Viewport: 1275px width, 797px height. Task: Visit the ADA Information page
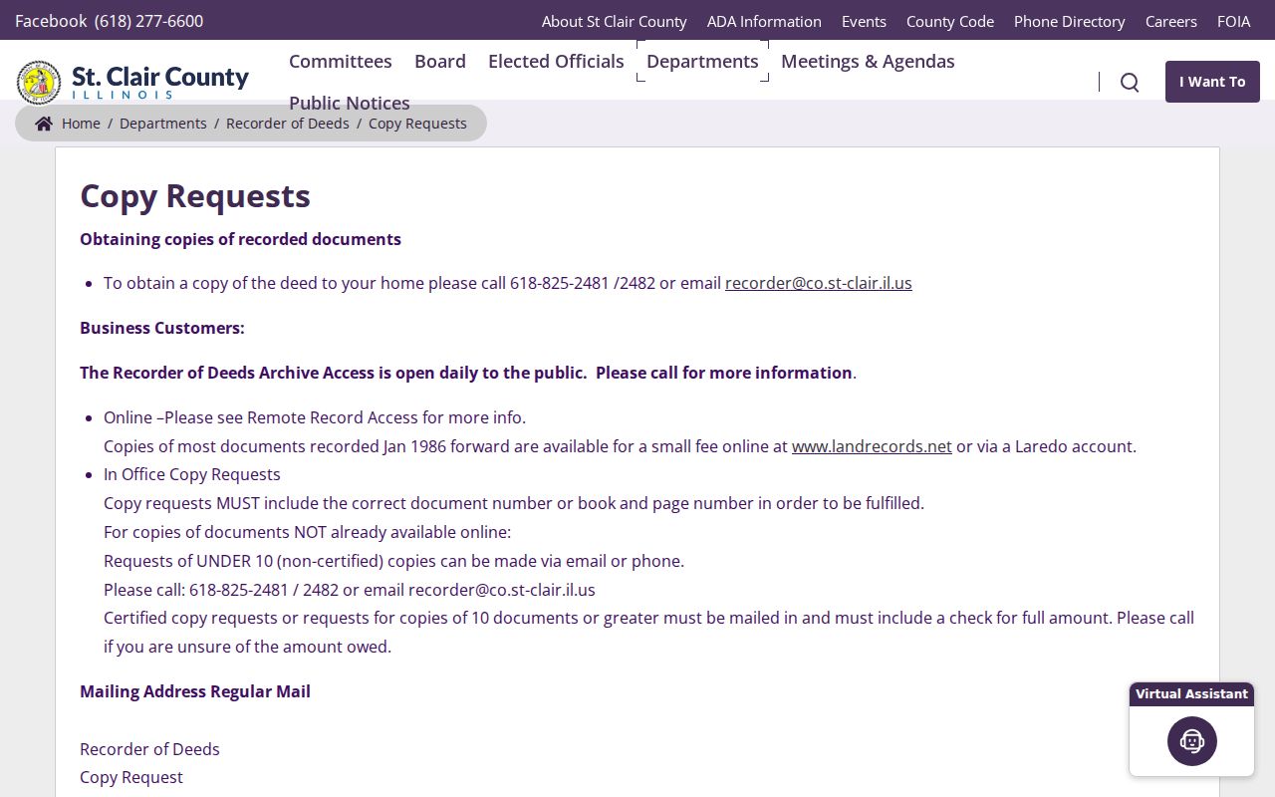pos(764,21)
